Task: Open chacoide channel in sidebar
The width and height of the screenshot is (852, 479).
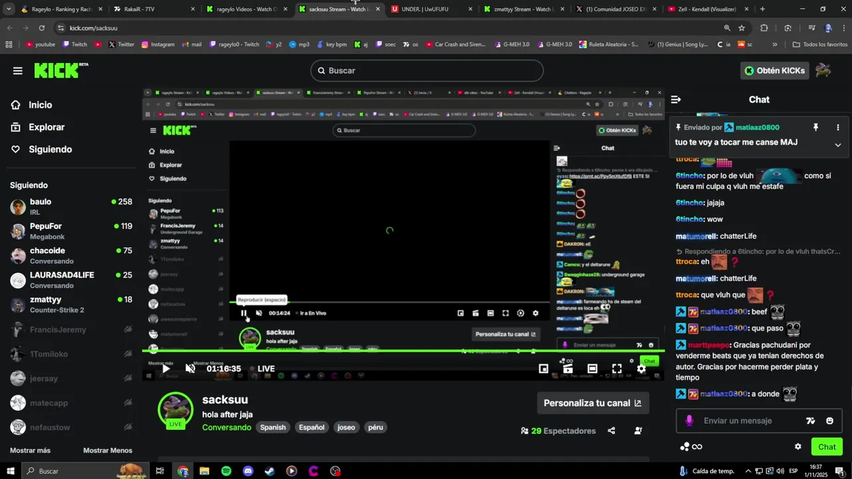Action: (x=70, y=255)
